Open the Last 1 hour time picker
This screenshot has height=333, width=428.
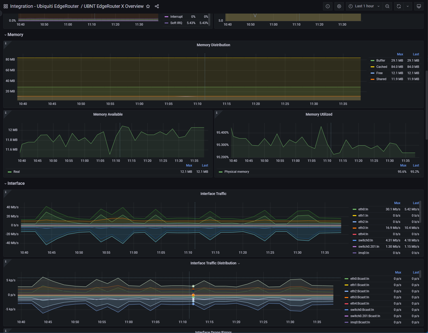(364, 6)
